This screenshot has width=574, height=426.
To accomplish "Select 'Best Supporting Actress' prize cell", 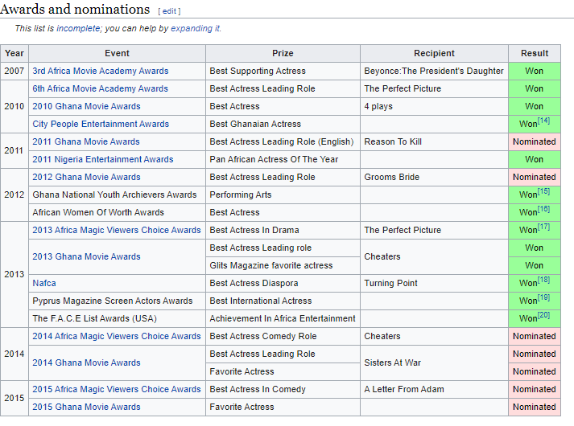I will tap(283, 71).
